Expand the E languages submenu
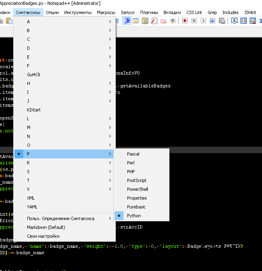Viewport: 262px width, 271px height. click(64, 57)
